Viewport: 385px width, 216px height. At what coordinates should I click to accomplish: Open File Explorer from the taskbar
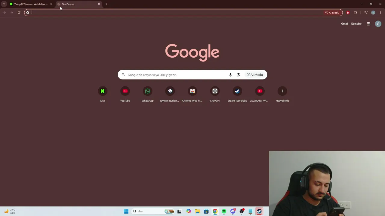coord(197,211)
